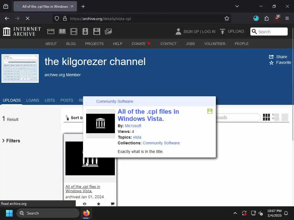Click the Upload arrow icon

point(223,32)
